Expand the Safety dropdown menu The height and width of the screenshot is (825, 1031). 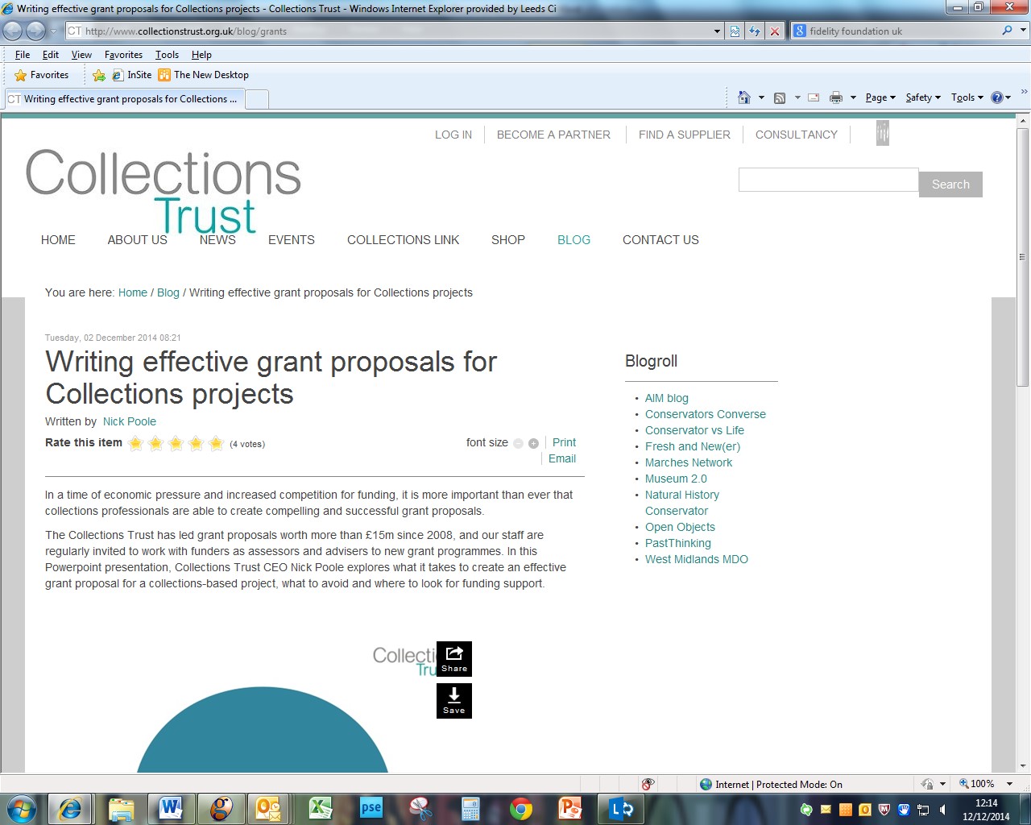(x=922, y=97)
